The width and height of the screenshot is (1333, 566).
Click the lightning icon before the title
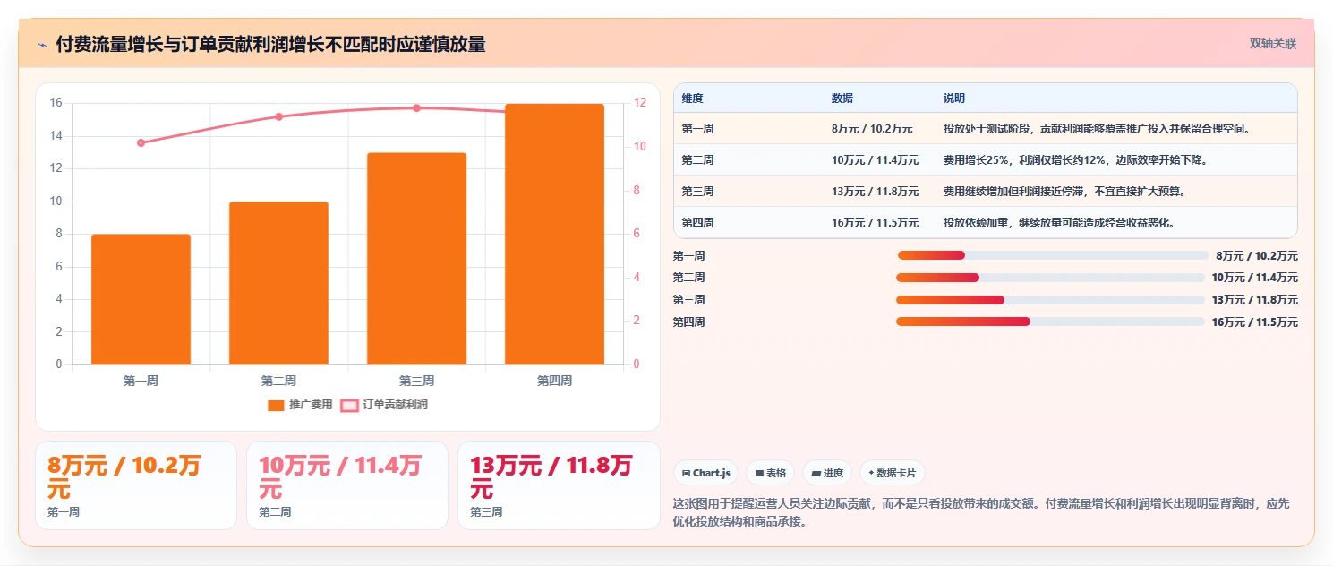[x=42, y=44]
